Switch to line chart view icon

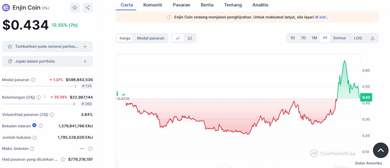point(178,38)
